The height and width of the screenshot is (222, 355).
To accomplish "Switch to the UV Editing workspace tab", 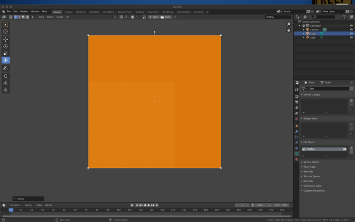I will point(109,12).
